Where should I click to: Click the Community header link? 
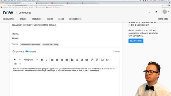coord(25,13)
